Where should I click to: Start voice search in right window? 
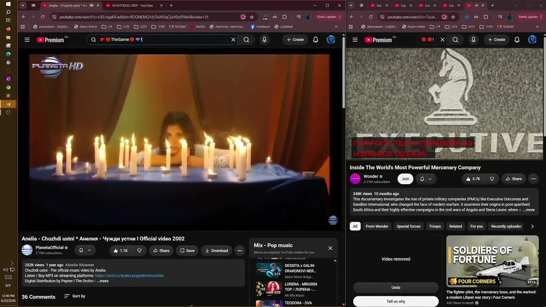coord(473,40)
